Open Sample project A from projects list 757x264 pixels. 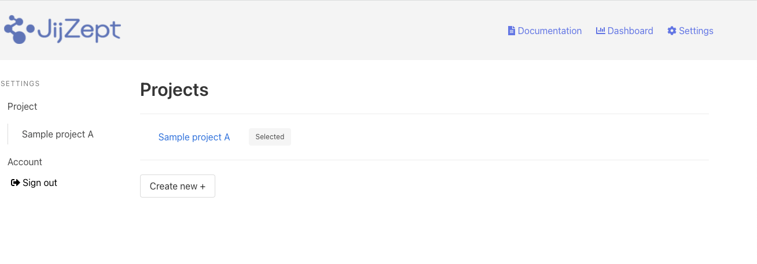click(x=194, y=137)
